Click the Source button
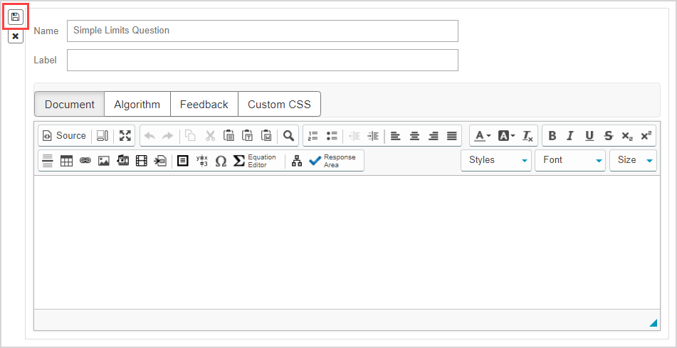The image size is (677, 348). coord(63,136)
